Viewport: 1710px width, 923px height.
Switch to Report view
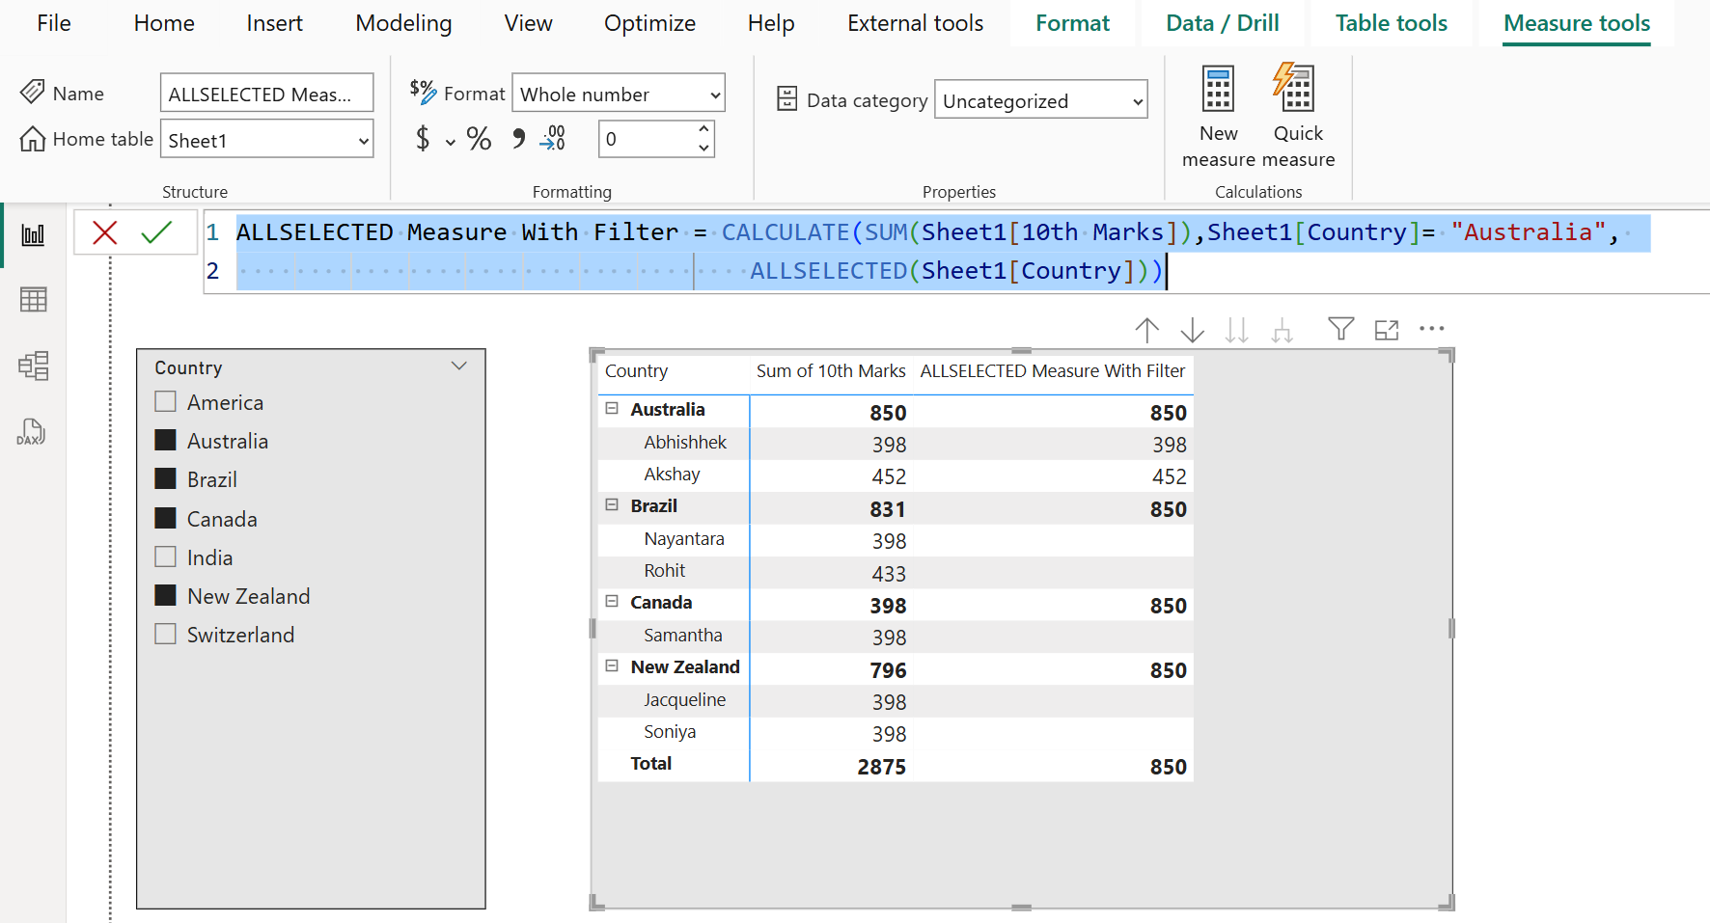click(33, 233)
